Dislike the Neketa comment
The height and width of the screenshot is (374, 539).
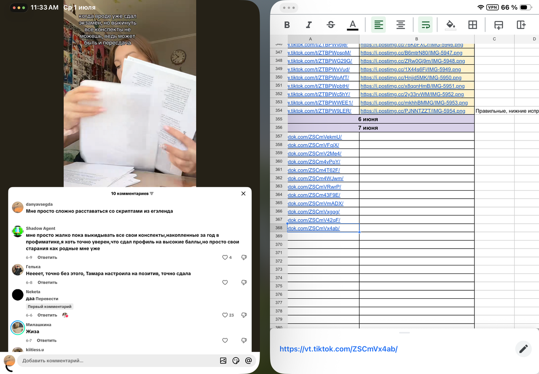(x=244, y=315)
